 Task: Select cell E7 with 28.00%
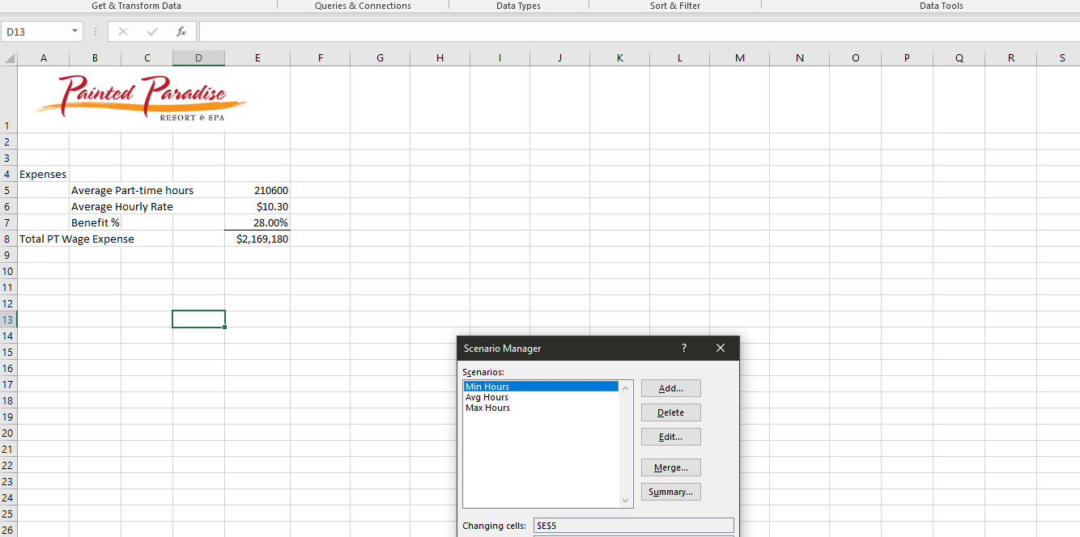[x=257, y=222]
